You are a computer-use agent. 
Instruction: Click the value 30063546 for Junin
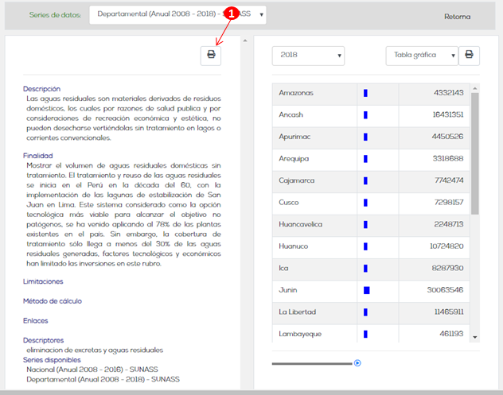(445, 290)
